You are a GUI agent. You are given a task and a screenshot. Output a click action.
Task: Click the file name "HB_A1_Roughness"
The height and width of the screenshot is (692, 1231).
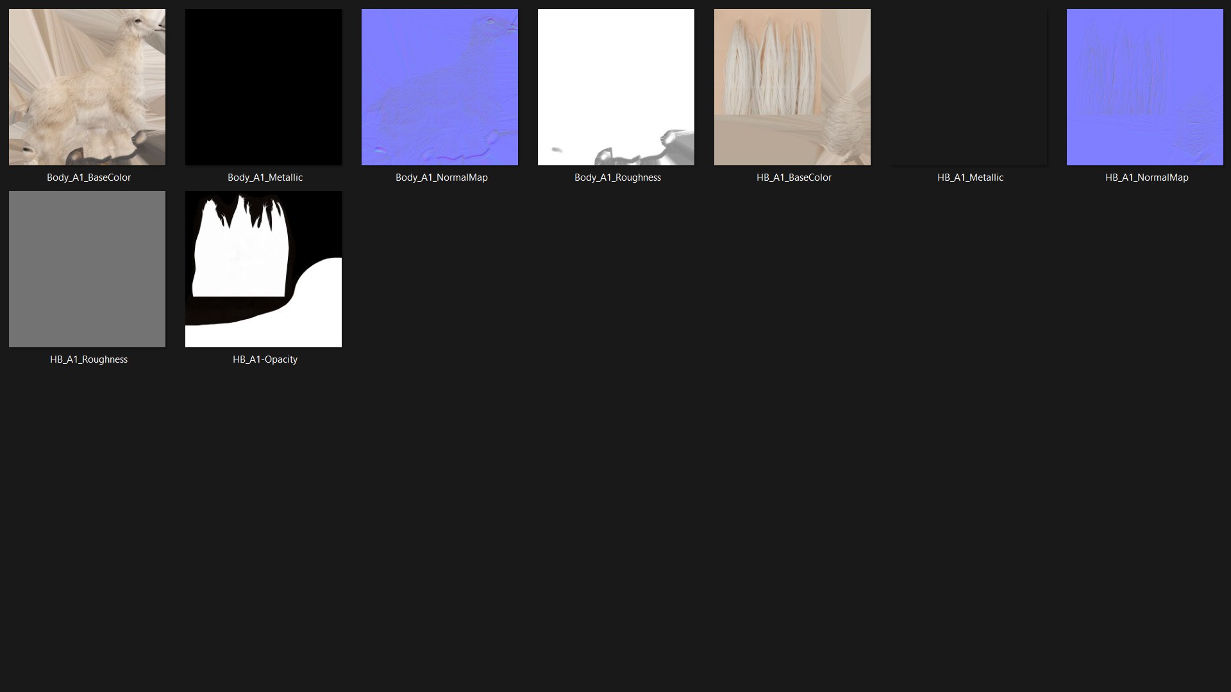(88, 359)
